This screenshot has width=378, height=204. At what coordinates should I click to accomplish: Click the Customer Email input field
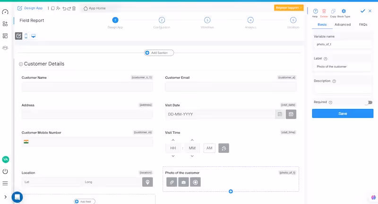[x=231, y=87]
